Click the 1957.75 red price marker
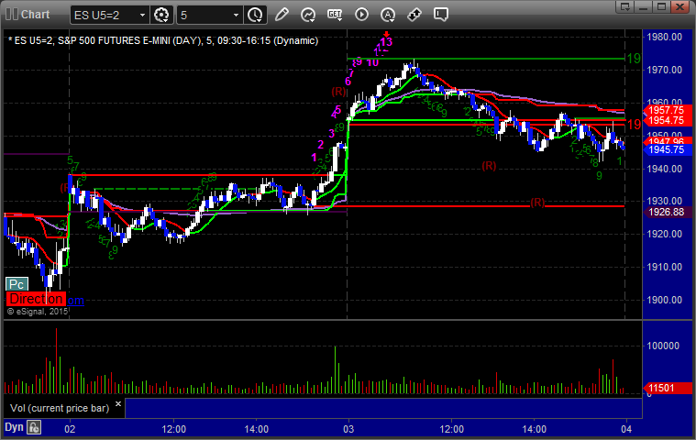 tap(667, 110)
